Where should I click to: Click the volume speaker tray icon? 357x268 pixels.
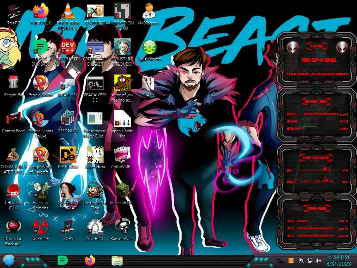(318, 261)
